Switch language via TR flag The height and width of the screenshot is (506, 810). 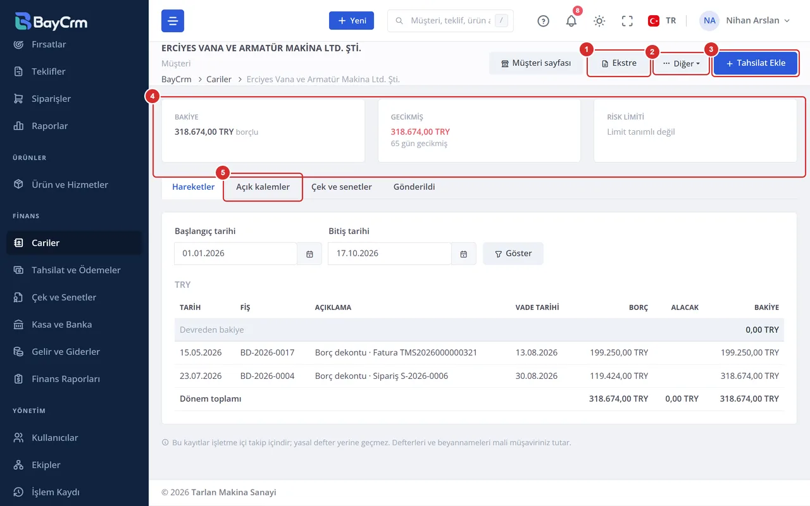click(x=662, y=21)
